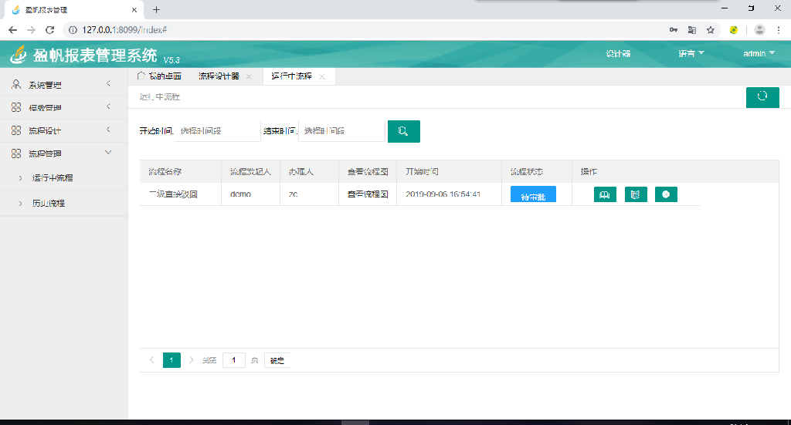Viewport: 791px width, 425px height.
Task: Click the browser translate page icon
Action: (x=692, y=29)
